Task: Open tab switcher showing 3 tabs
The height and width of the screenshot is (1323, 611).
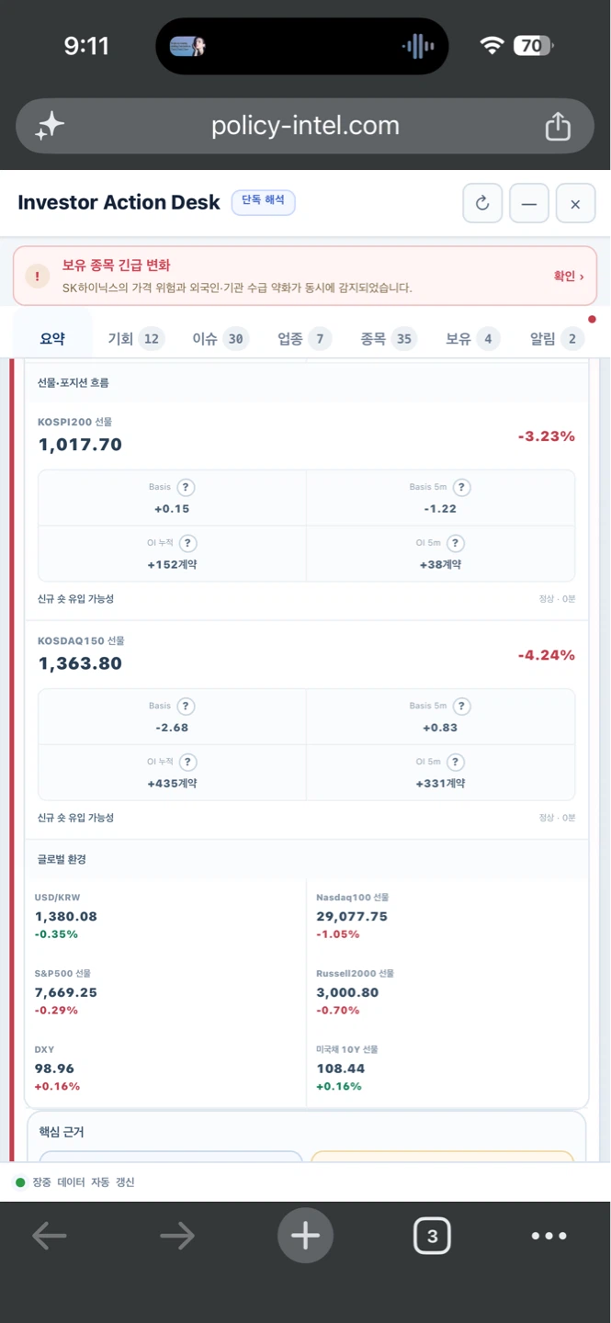Action: 432,1236
